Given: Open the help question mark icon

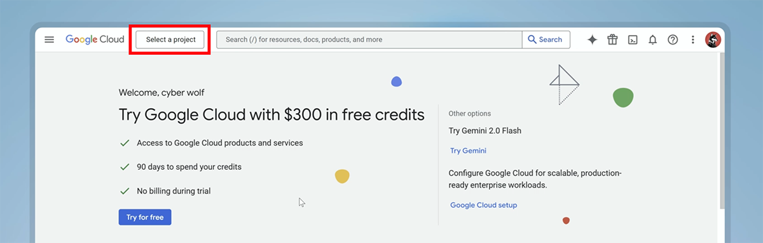Looking at the screenshot, I should (x=673, y=39).
